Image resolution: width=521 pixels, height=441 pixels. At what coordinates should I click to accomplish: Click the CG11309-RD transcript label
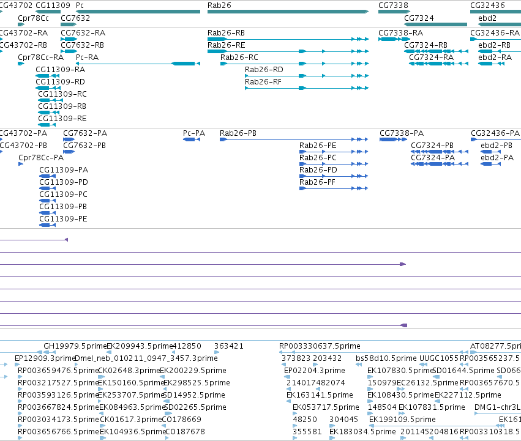point(60,82)
